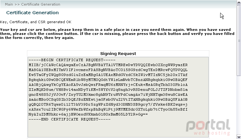Click the CSR line starting with MA8GA1UEBxM
This screenshot has height=139, width=241.
[108, 70]
